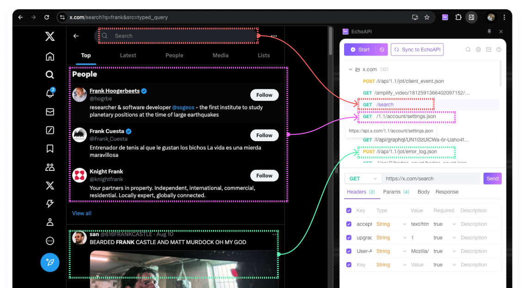Open More circle icon in X sidebar

coord(50,241)
